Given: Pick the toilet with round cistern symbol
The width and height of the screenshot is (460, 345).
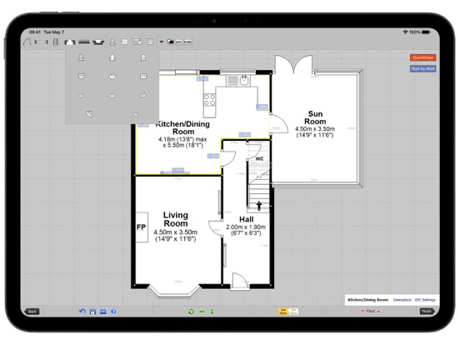Looking at the screenshot, I should click(x=143, y=57).
